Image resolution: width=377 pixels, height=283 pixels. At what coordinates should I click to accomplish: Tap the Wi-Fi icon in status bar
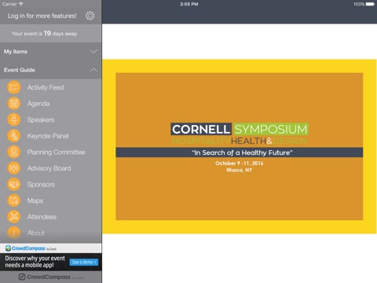[21, 4]
